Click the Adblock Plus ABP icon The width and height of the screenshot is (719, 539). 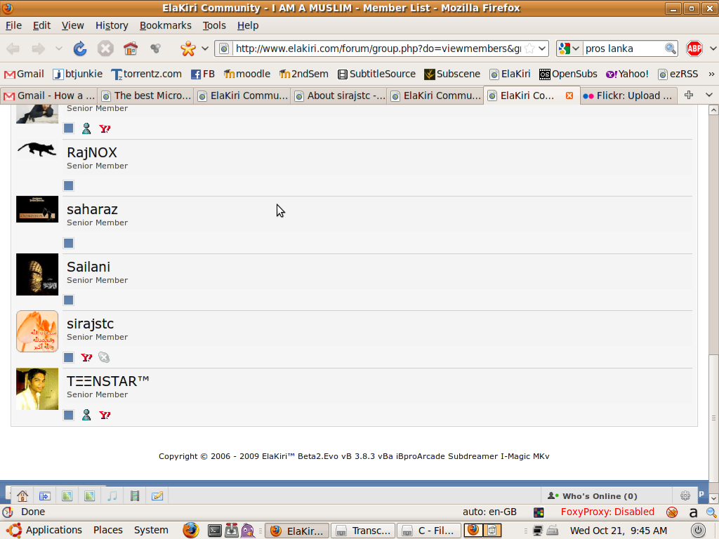[694, 48]
